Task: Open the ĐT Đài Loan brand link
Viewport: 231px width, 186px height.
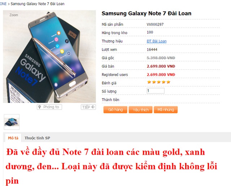Action: [157, 41]
